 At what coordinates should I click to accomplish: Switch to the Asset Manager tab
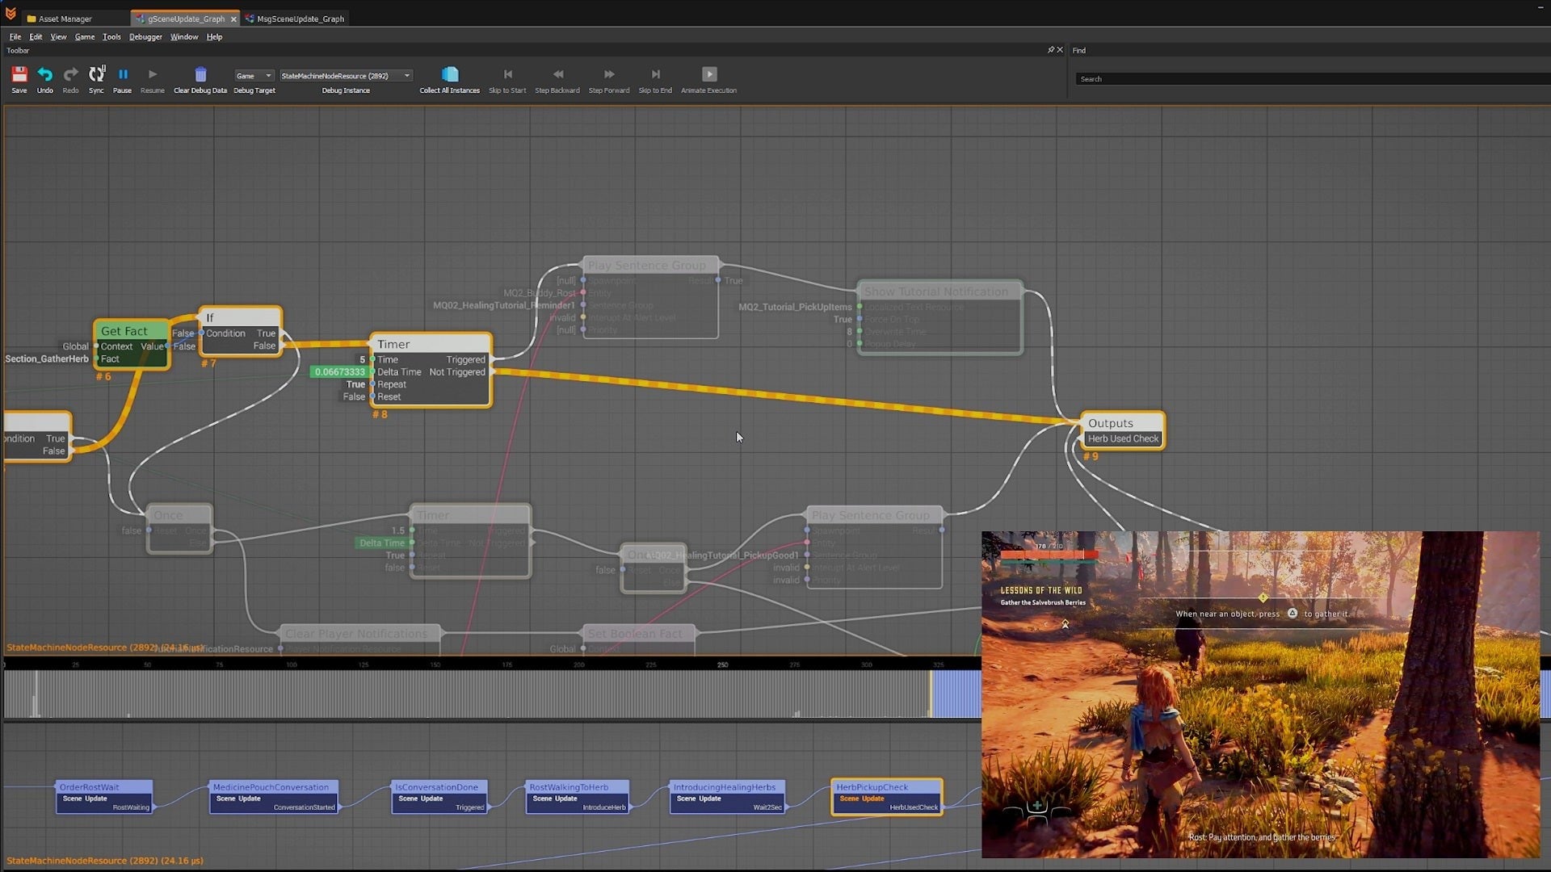pos(65,19)
